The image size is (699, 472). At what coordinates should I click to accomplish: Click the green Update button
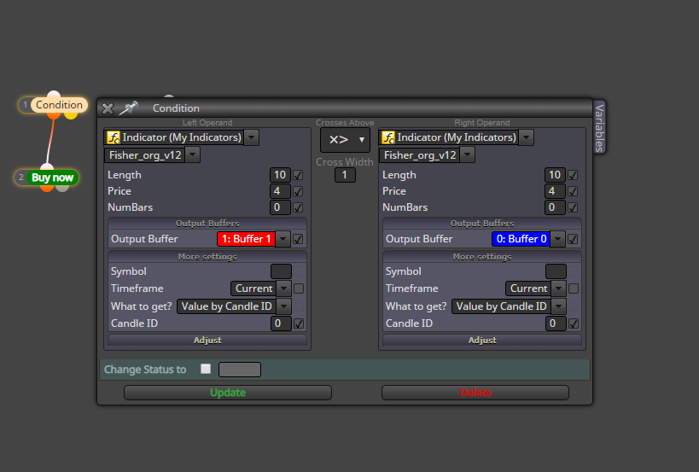point(228,393)
